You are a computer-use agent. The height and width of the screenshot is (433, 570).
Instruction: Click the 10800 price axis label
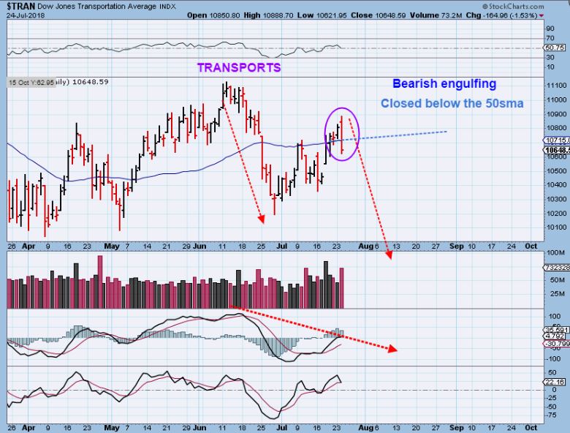pos(556,128)
